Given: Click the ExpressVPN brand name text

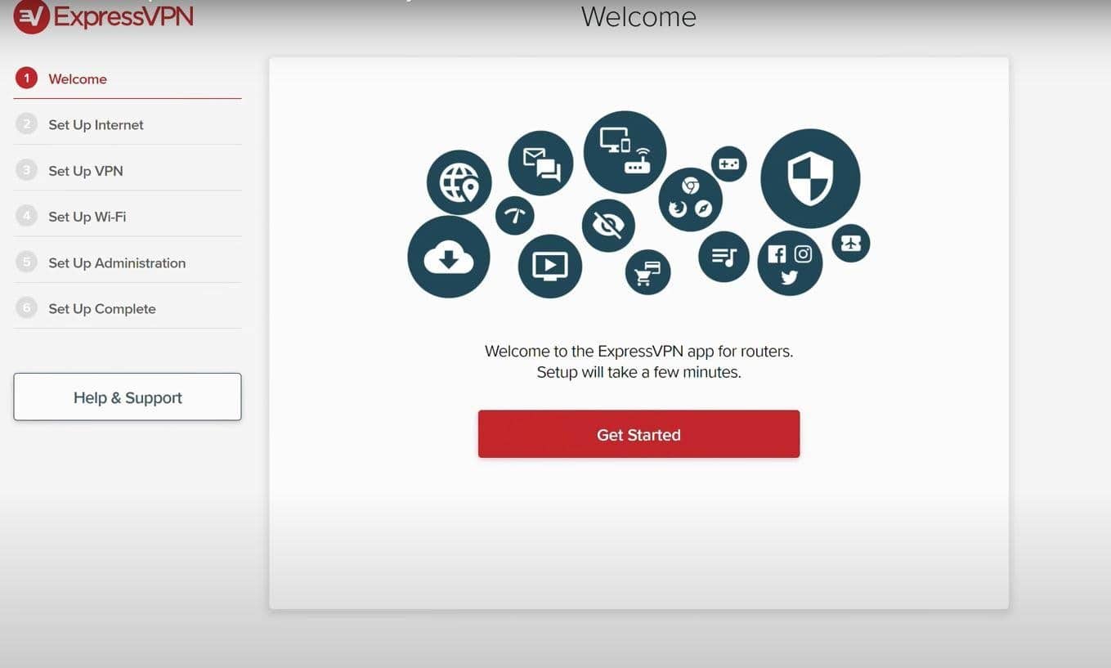Looking at the screenshot, I should 124,16.
